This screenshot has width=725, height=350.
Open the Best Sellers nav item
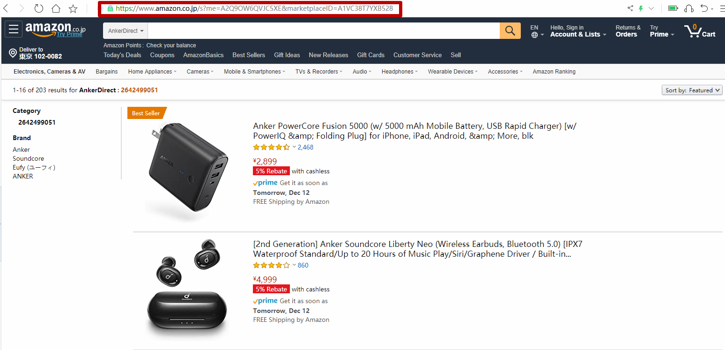[x=249, y=55]
